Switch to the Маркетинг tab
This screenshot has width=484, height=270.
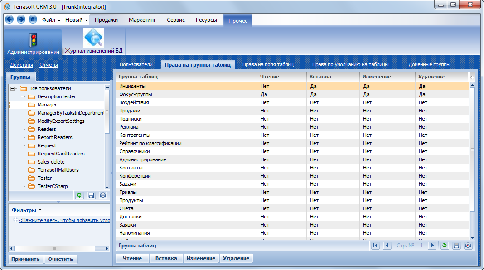[x=142, y=20]
